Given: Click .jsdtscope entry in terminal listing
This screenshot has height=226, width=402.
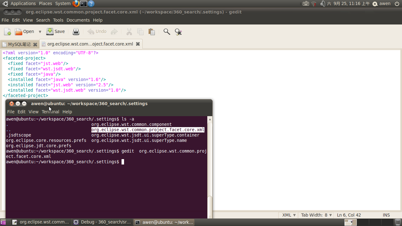Looking at the screenshot, I should (19, 135).
